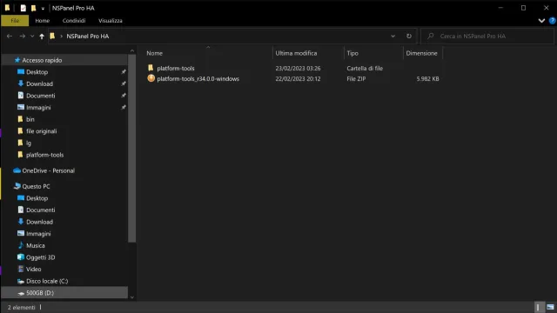Open the lg folder in sidebar
This screenshot has height=313, width=557.
coord(29,143)
